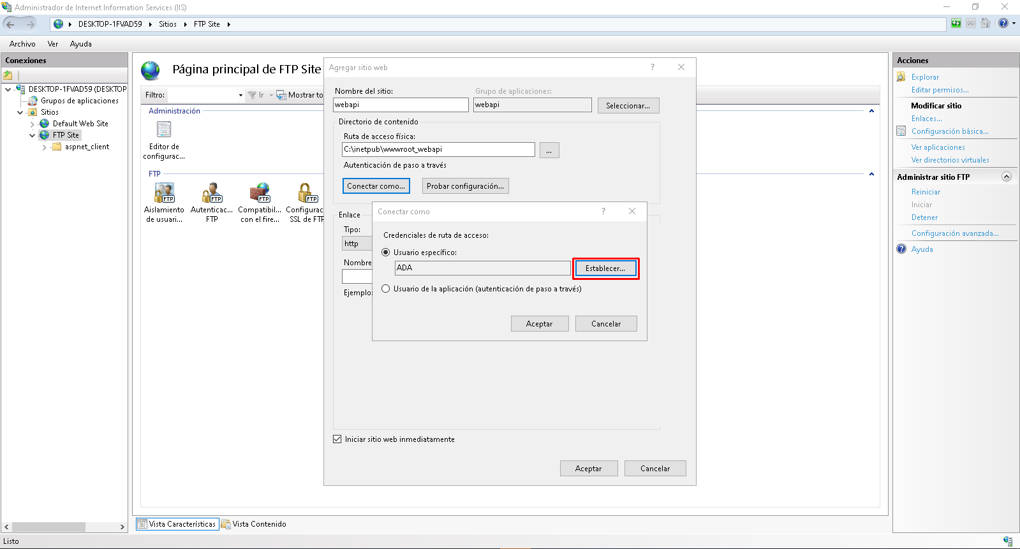Image resolution: width=1020 pixels, height=549 pixels.
Task: Toggle Iniciar sitio web inmediatamente checkbox
Action: click(337, 439)
